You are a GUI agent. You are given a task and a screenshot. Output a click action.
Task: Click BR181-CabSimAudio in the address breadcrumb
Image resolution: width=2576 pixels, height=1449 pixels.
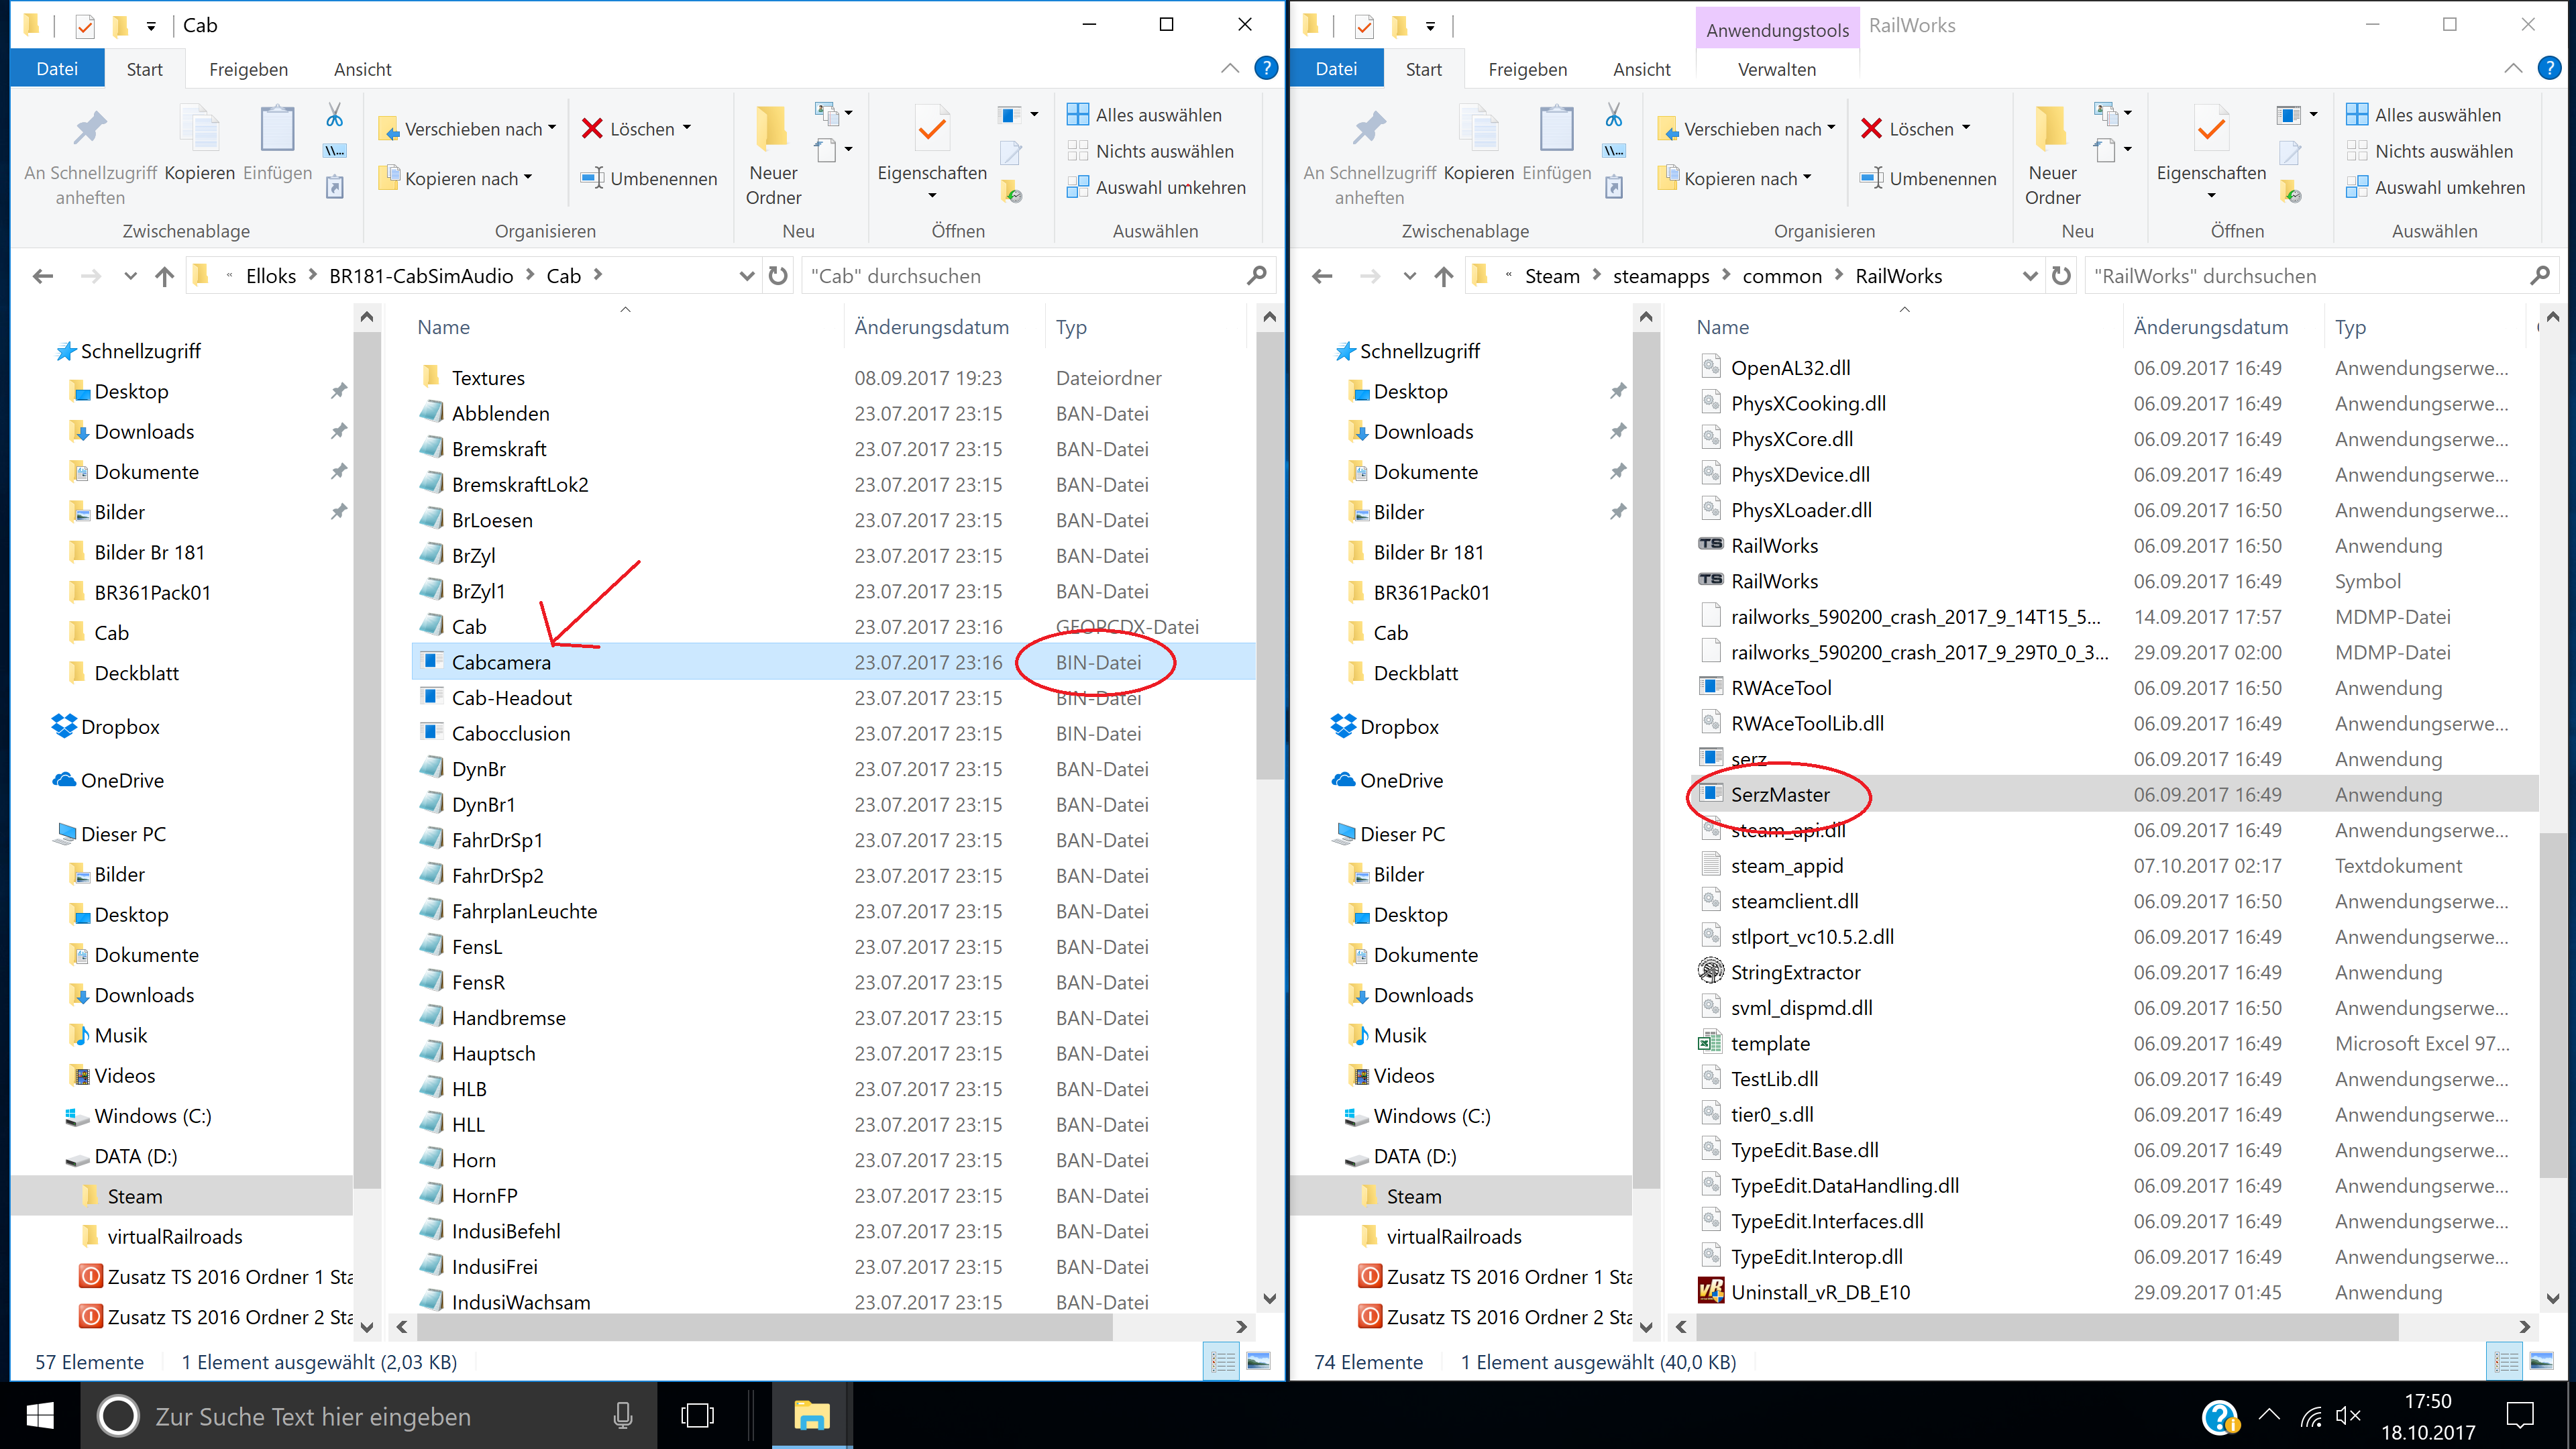pyautogui.click(x=421, y=276)
